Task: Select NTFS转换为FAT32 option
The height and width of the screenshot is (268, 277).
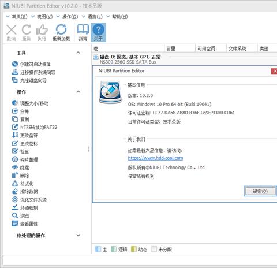Action: pos(35,127)
